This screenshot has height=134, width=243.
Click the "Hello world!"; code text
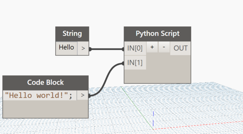point(39,95)
